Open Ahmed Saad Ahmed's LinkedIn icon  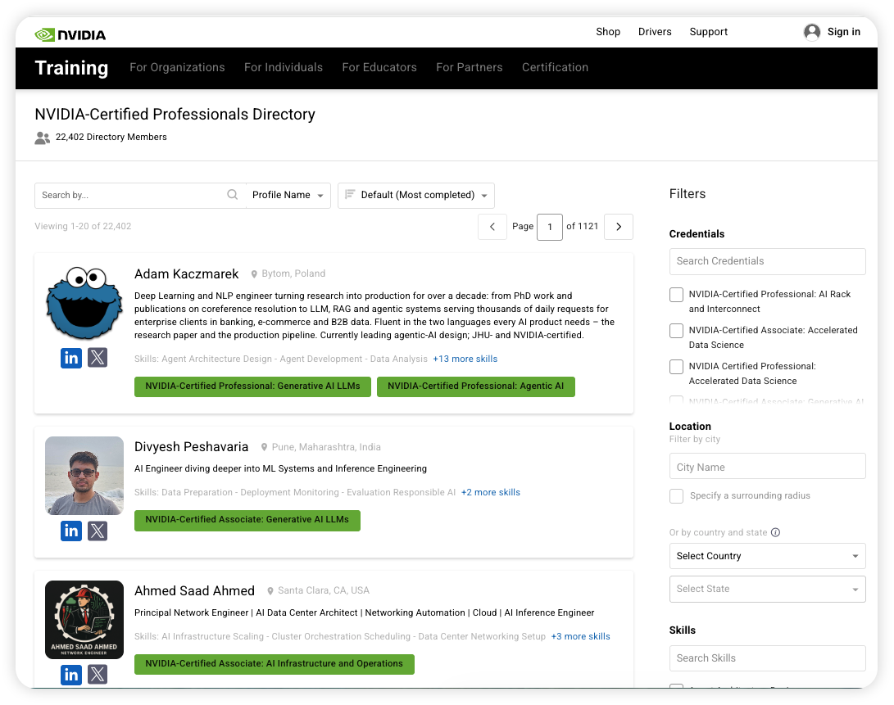pos(71,675)
